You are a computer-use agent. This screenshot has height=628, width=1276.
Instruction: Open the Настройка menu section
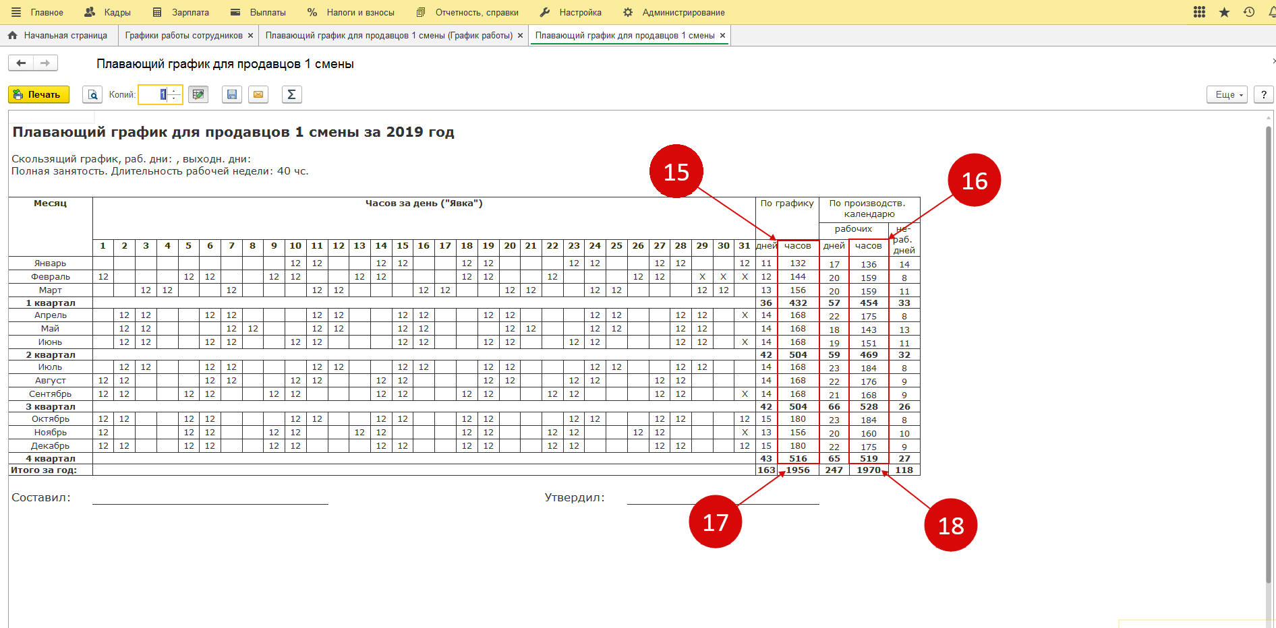(x=571, y=12)
